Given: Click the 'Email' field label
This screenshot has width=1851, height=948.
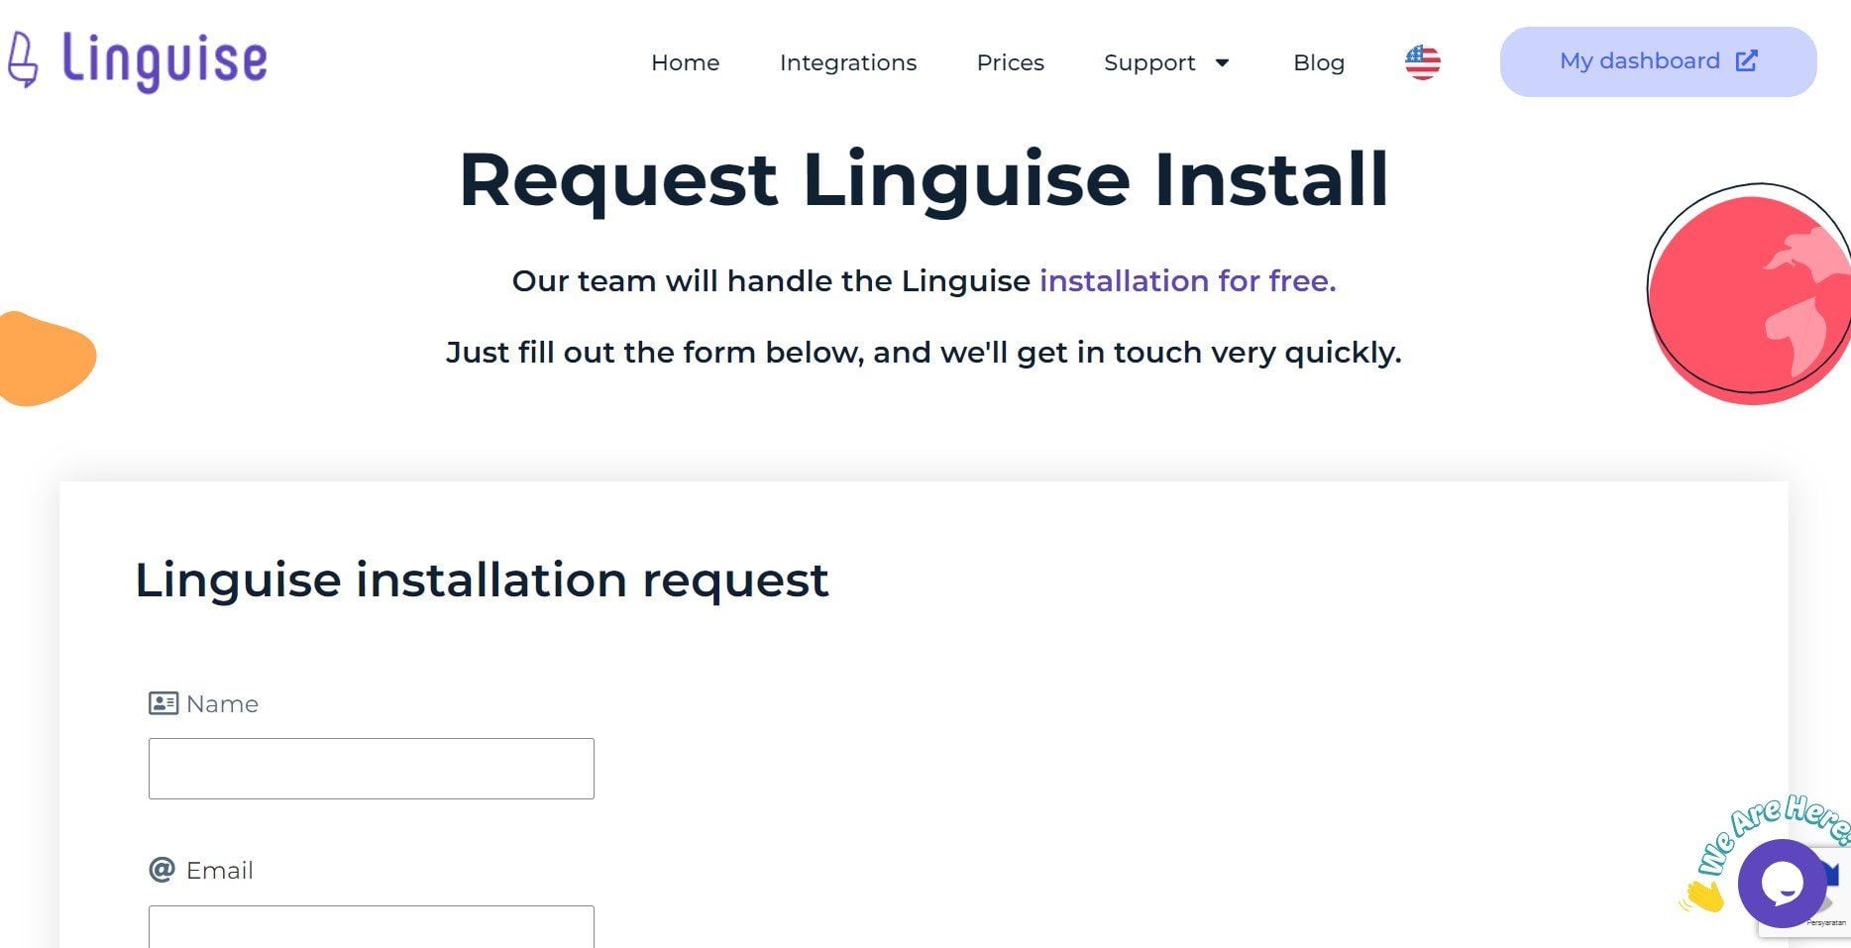Looking at the screenshot, I should (219, 871).
